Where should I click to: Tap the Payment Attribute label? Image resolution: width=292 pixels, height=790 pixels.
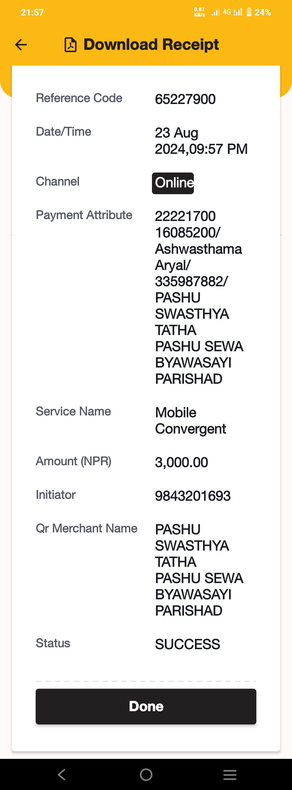[84, 215]
